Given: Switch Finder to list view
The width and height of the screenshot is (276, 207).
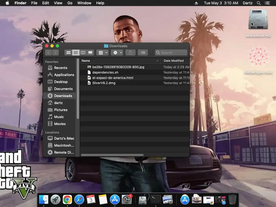Looking at the screenshot, I should coord(76,53).
